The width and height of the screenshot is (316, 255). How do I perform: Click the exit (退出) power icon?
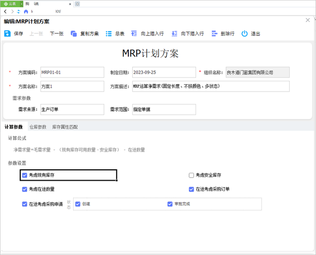(x=244, y=33)
